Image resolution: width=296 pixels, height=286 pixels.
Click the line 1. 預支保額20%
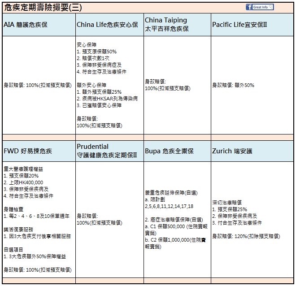(x=21, y=176)
